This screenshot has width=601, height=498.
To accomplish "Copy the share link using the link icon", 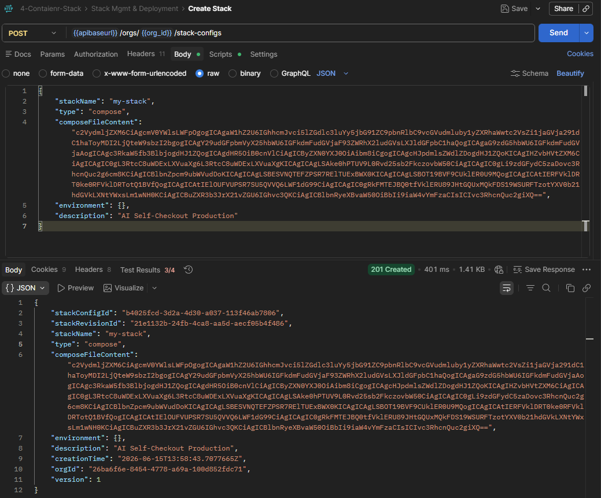I will pos(585,9).
